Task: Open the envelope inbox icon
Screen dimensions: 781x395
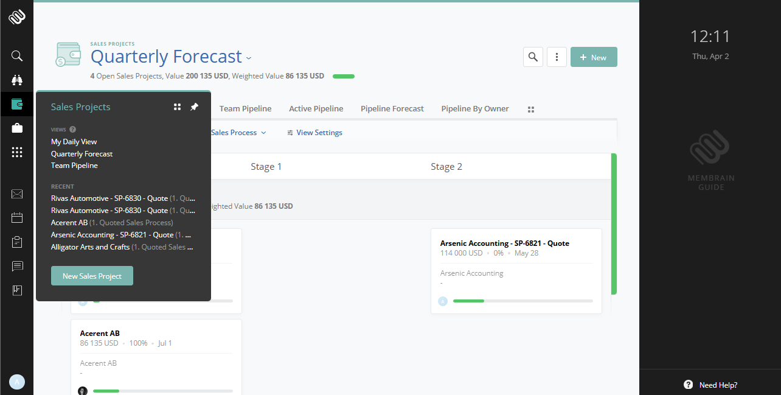Action: [16, 194]
